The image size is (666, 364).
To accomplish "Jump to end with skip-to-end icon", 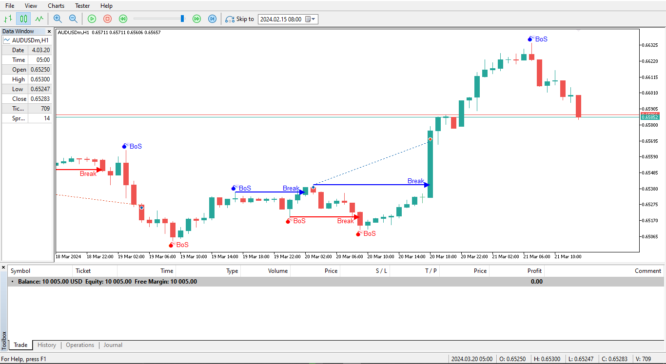I will pos(212,19).
